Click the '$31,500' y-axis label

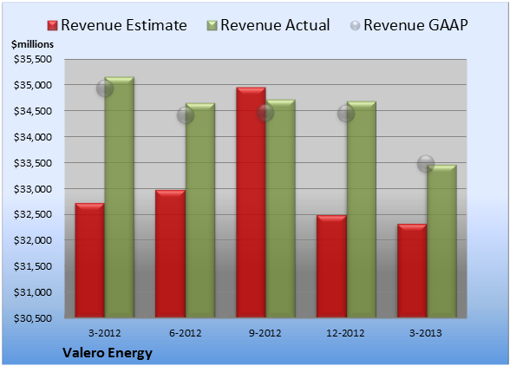33,266
